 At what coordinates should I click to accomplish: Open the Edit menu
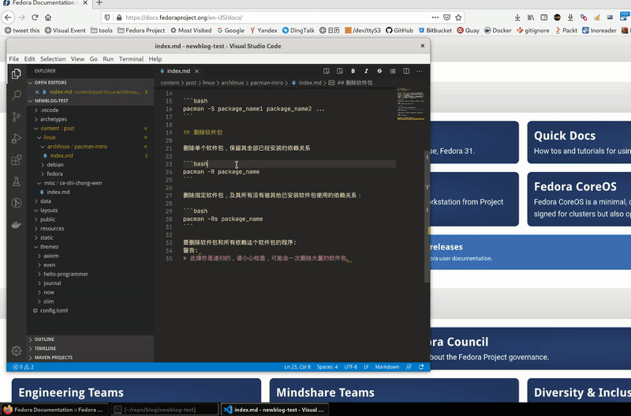coord(29,58)
